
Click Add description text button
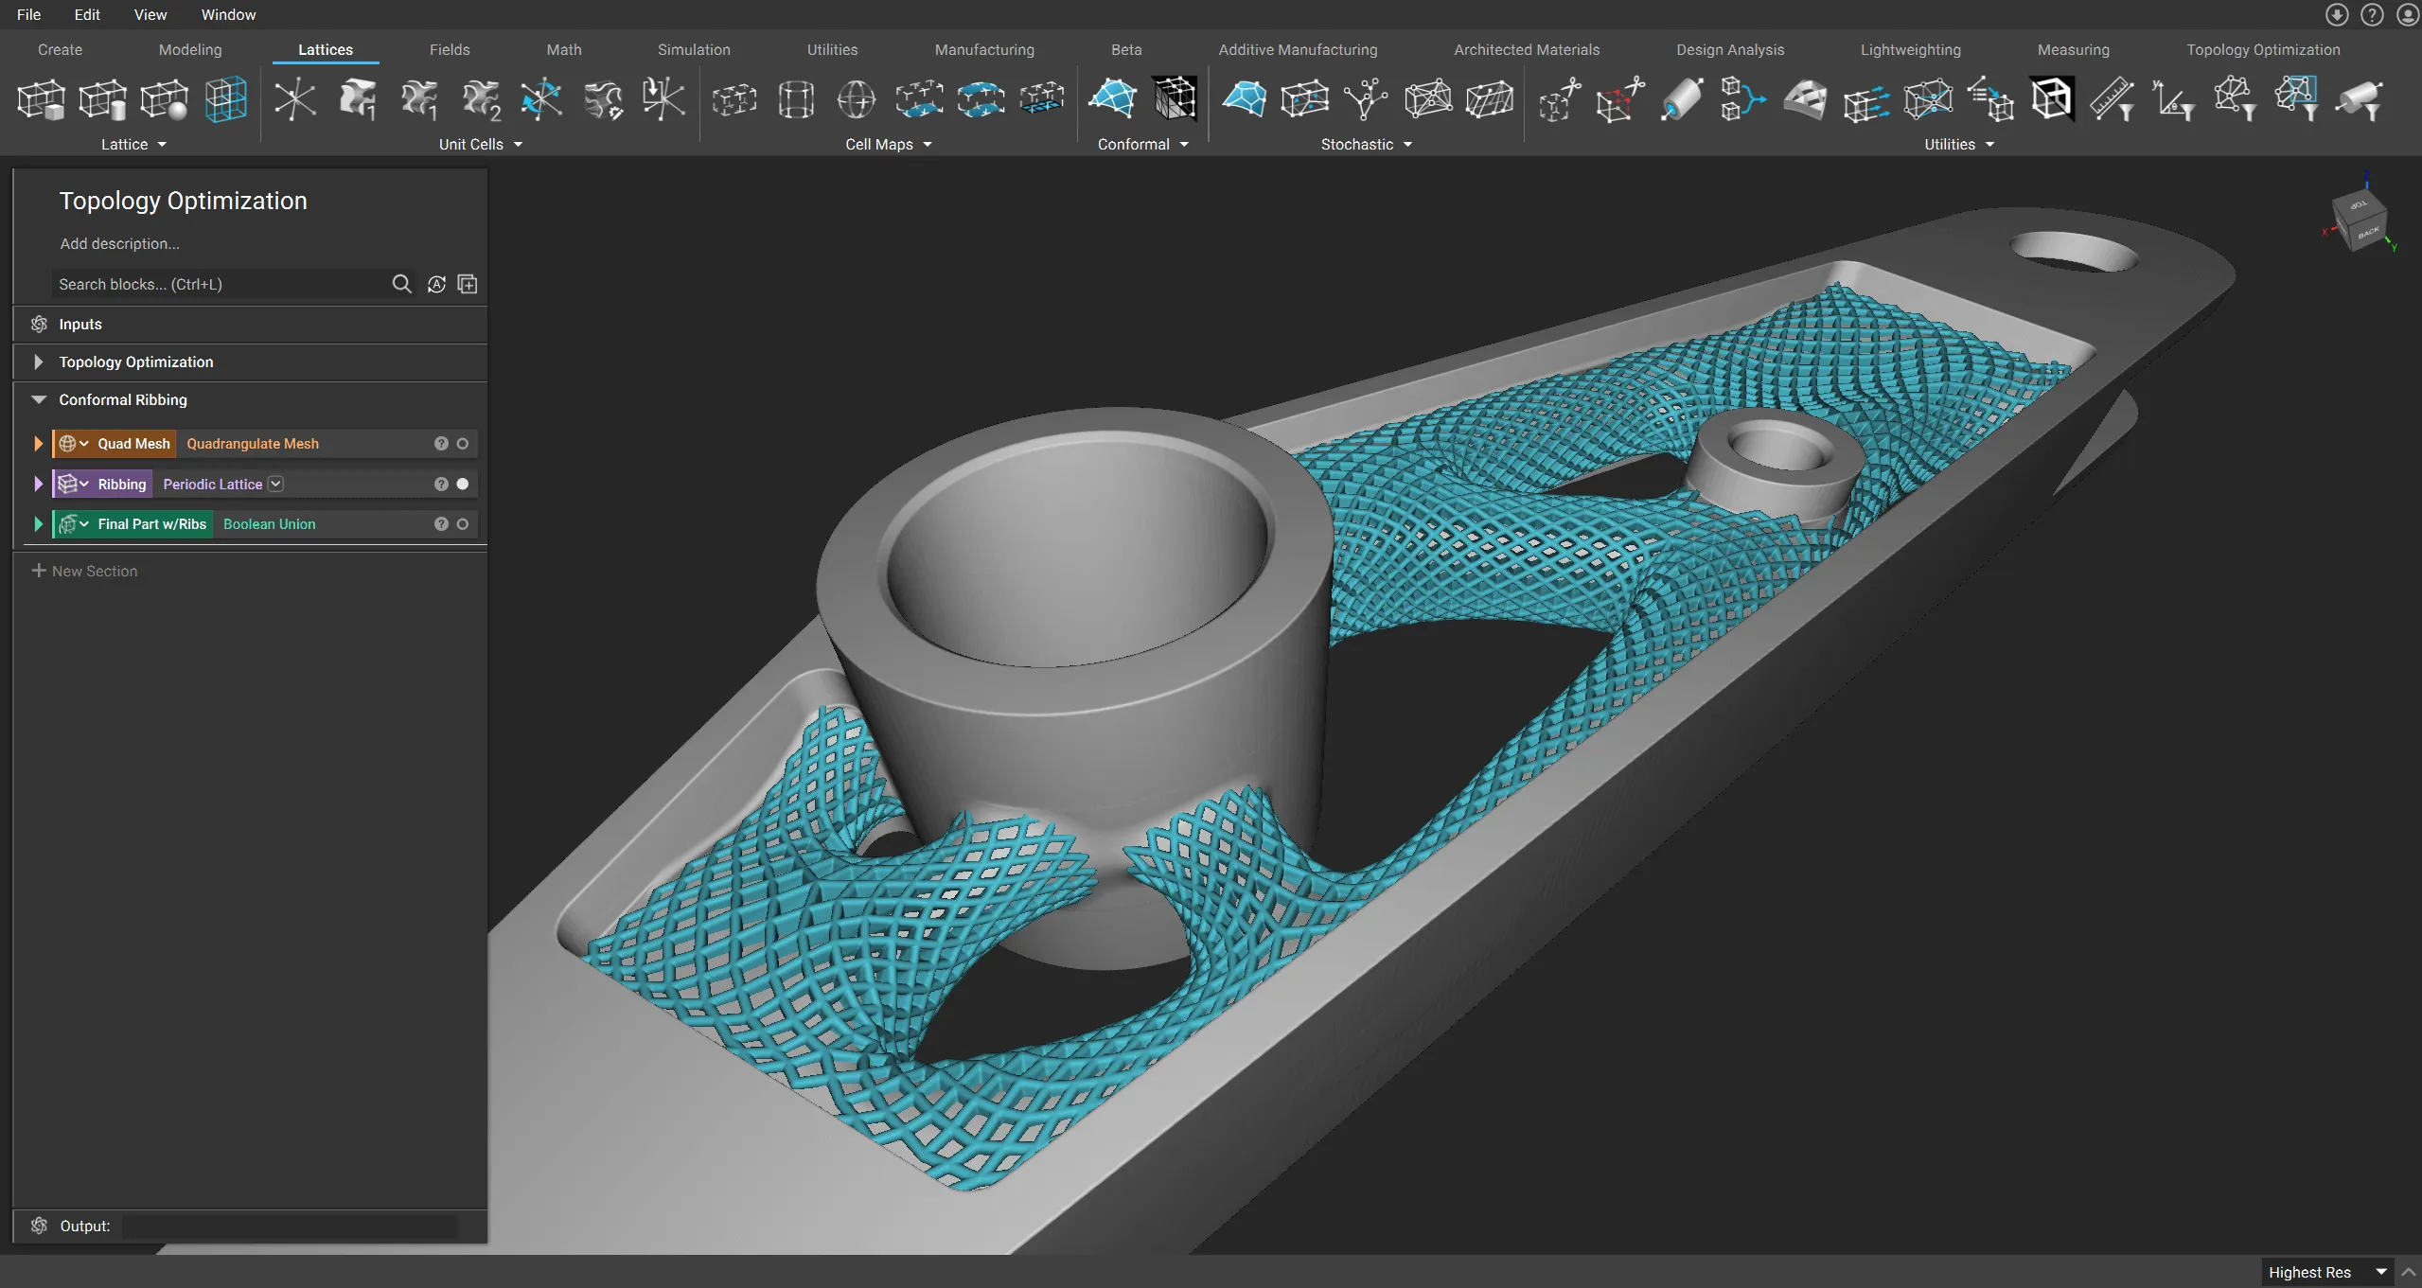click(118, 243)
